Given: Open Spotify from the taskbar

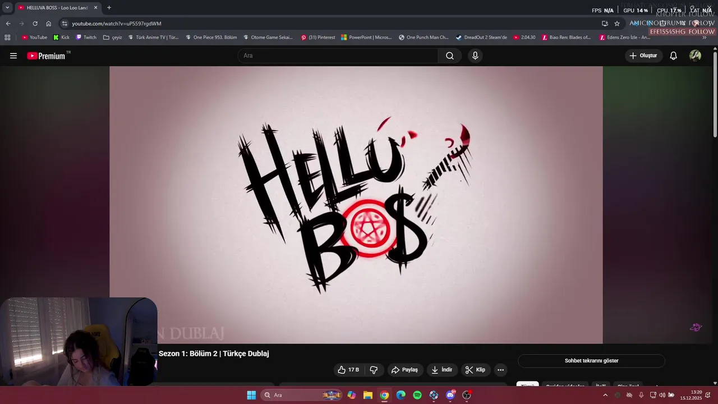Looking at the screenshot, I should (x=417, y=395).
